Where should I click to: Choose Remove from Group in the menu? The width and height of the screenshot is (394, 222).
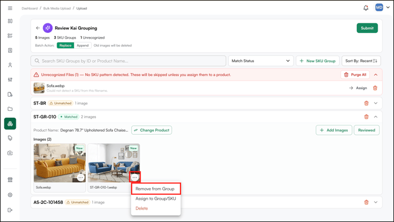click(x=156, y=189)
